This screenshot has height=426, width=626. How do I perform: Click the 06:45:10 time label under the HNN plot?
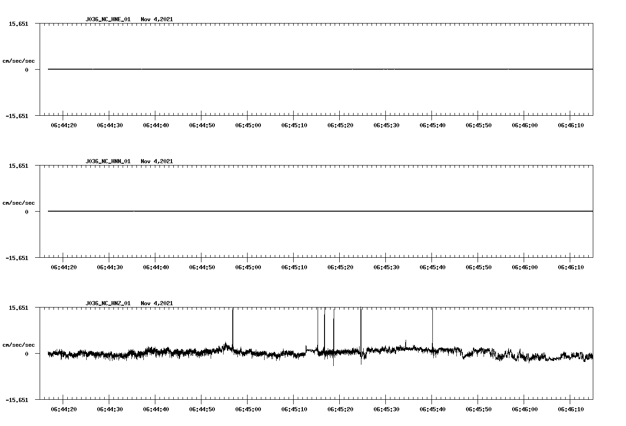click(294, 267)
